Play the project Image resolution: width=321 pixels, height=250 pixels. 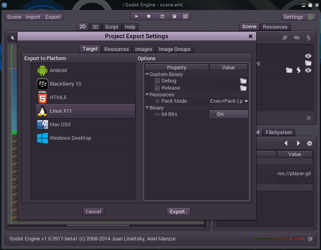click(x=137, y=16)
